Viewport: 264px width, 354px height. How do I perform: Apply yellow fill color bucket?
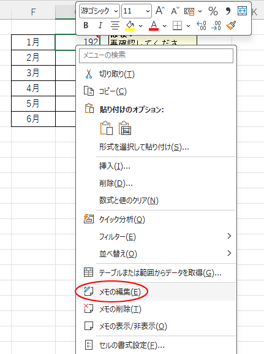pos(130,26)
